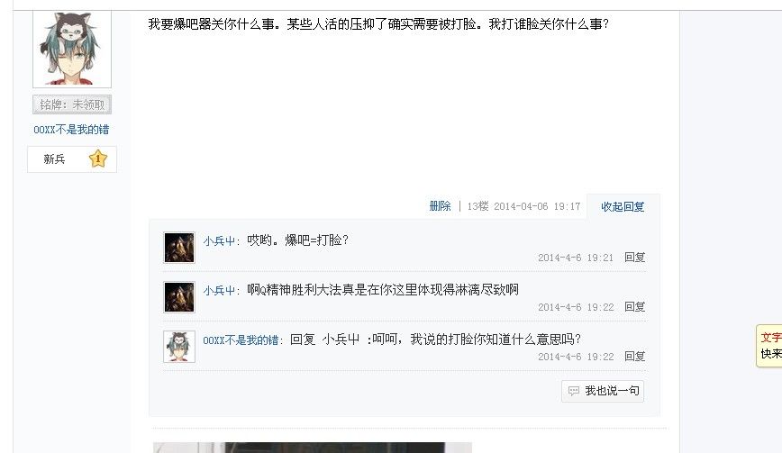Open the yellow 文字 popup at right edge
Image resolution: width=782 pixels, height=453 pixels.
point(769,345)
